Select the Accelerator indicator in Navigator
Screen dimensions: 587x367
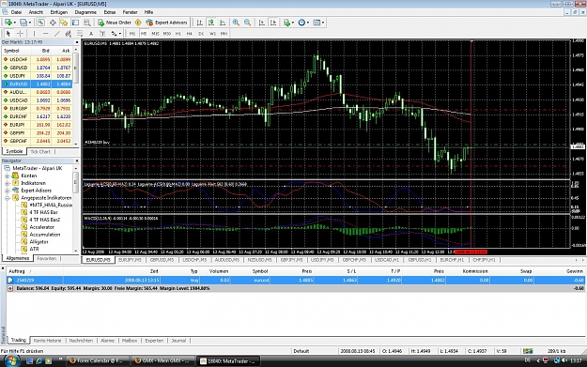41,227
